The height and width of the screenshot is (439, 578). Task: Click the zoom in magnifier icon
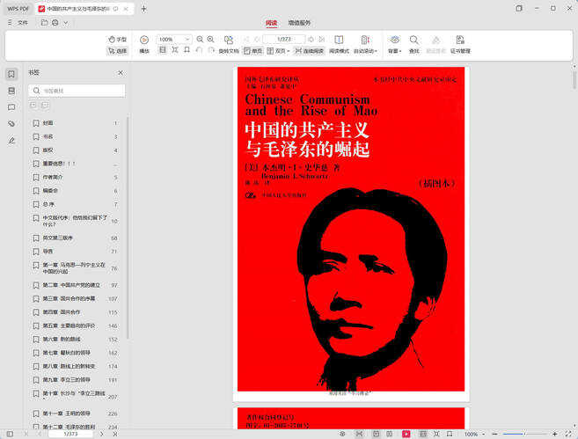tap(211, 40)
